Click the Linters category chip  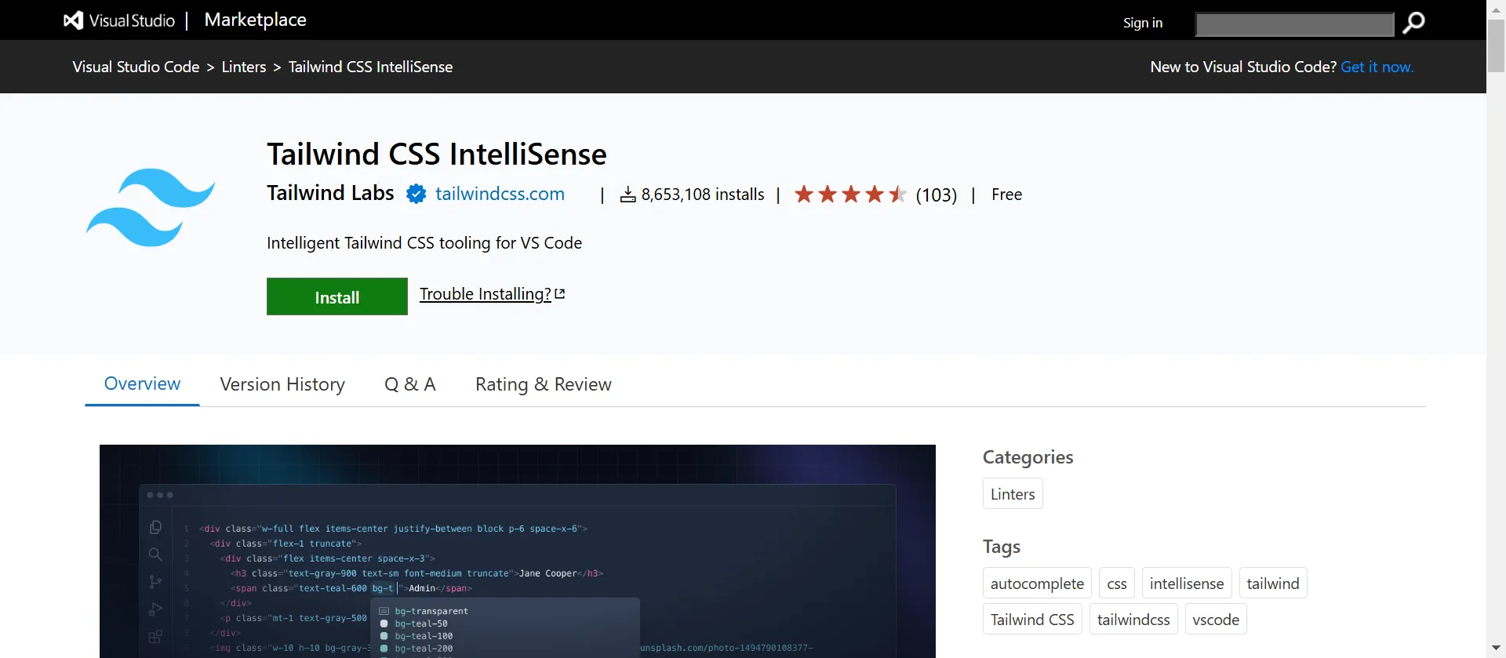pos(1013,494)
